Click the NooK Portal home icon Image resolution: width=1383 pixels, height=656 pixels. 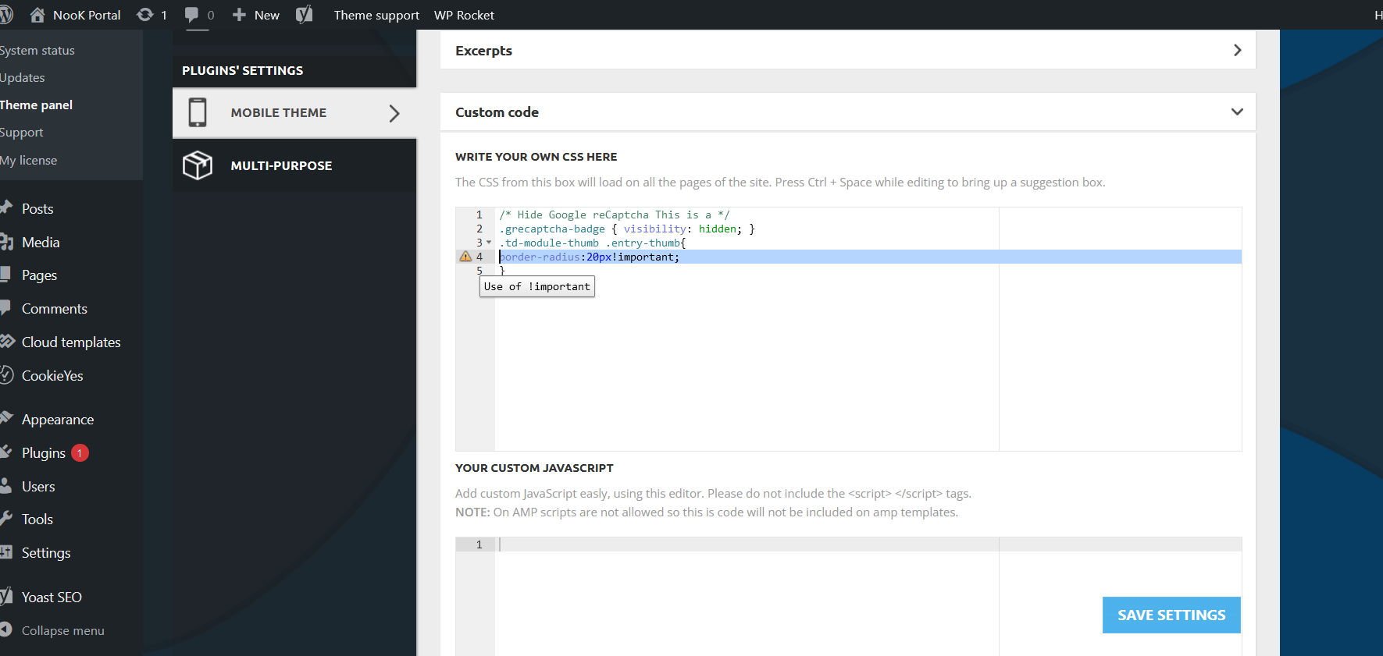click(37, 15)
